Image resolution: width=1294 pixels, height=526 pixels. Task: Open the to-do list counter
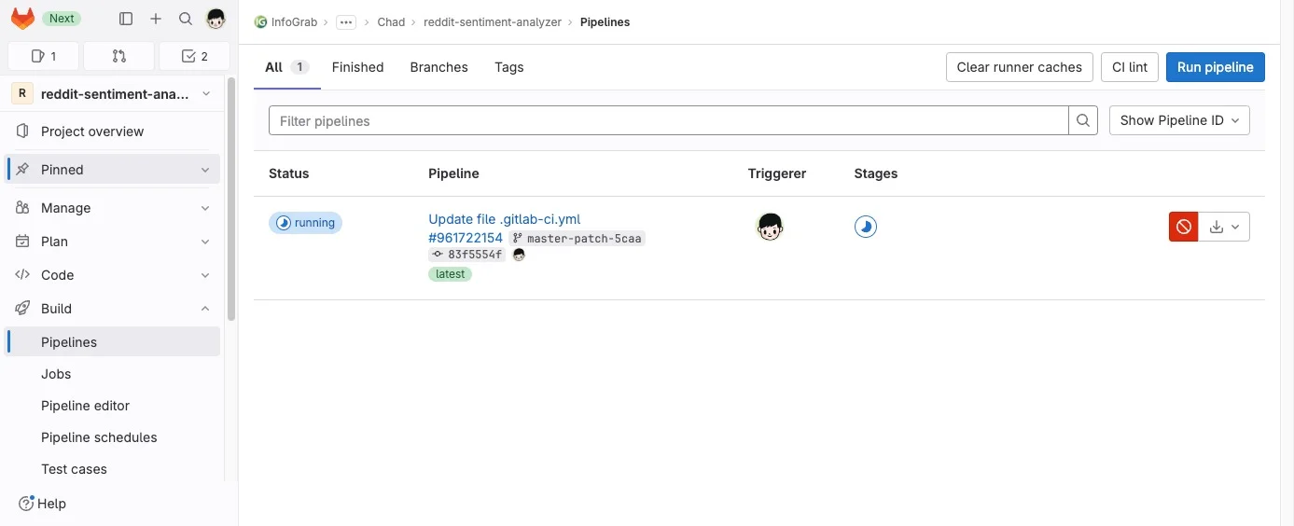pyautogui.click(x=194, y=56)
